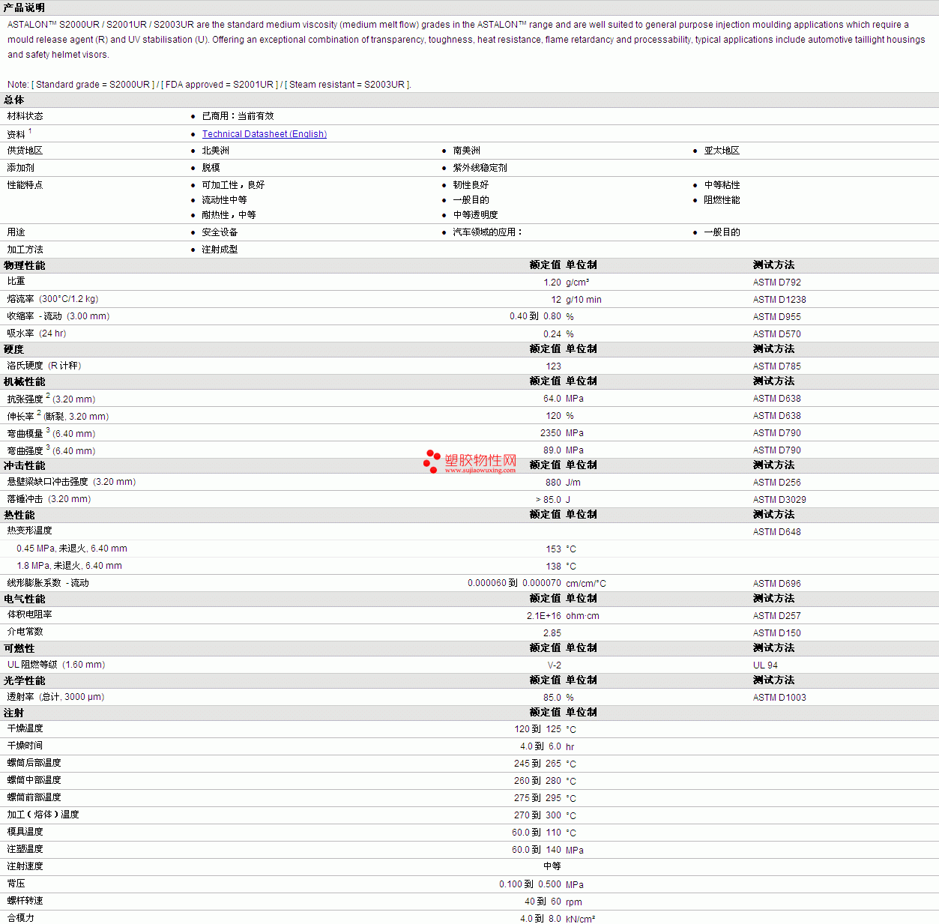Image resolution: width=939 pixels, height=924 pixels.
Task: Click the 可燃性 section heading
Action: (19, 648)
